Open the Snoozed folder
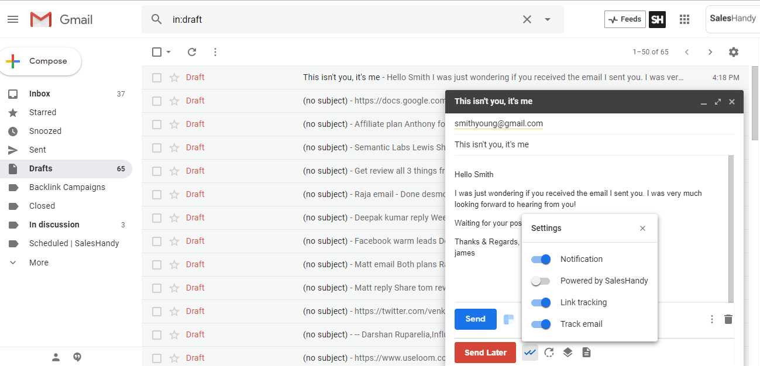 pyautogui.click(x=66, y=131)
